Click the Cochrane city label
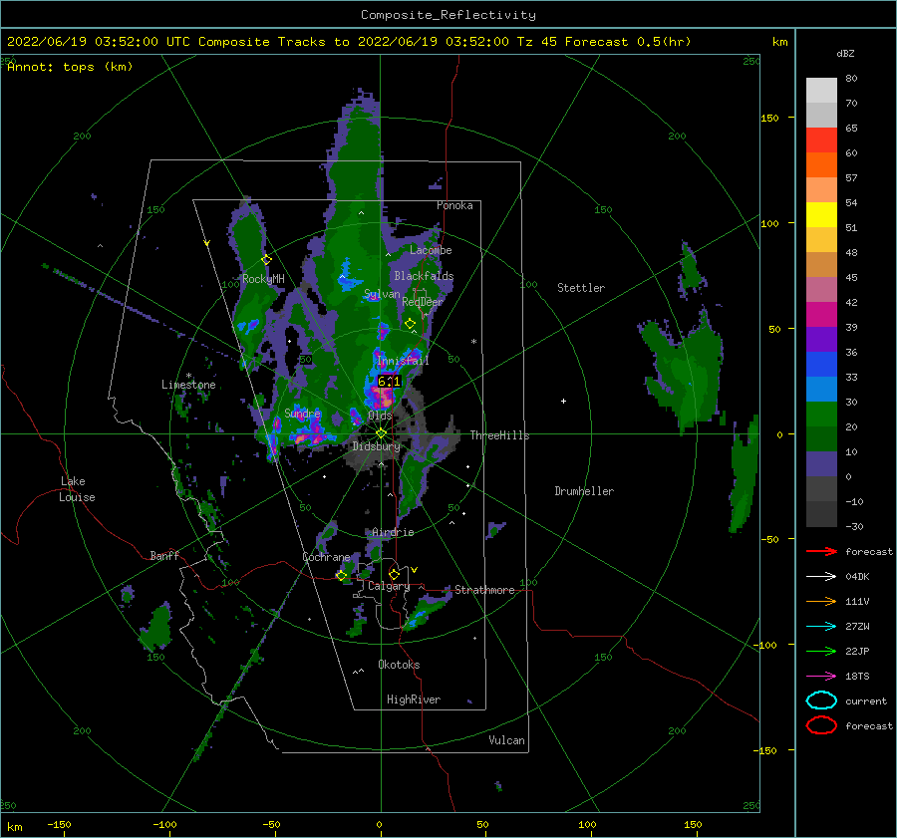The image size is (897, 838). pos(326,557)
